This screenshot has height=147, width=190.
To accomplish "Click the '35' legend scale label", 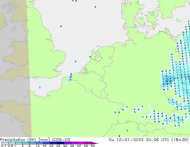I will 72,146.
